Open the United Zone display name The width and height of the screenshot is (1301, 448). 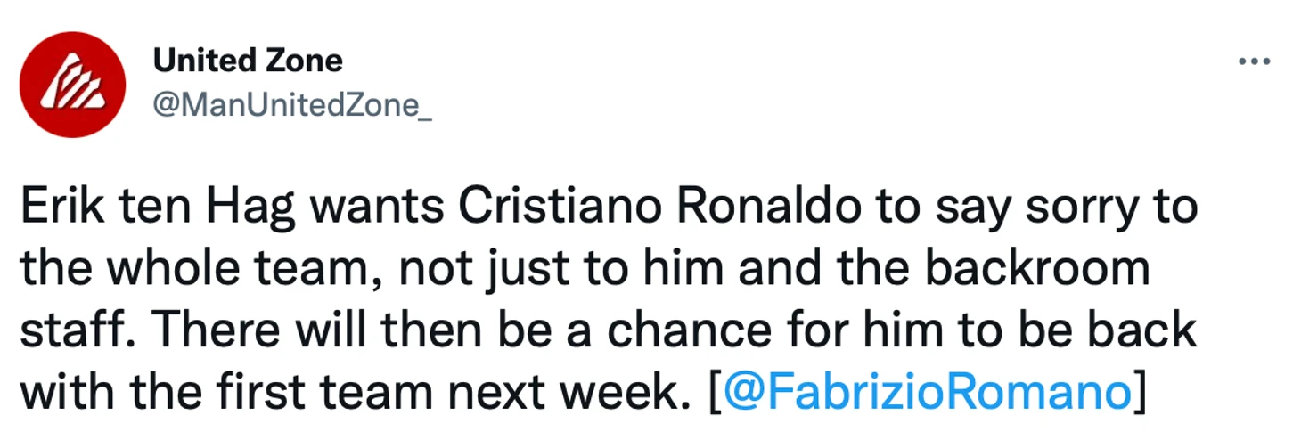pos(248,61)
